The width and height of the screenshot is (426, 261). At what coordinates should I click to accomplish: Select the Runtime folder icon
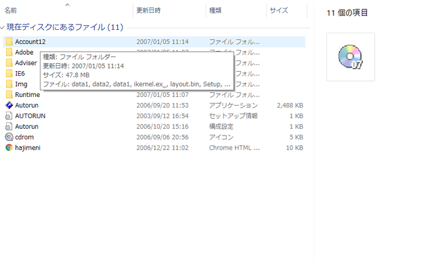point(9,94)
